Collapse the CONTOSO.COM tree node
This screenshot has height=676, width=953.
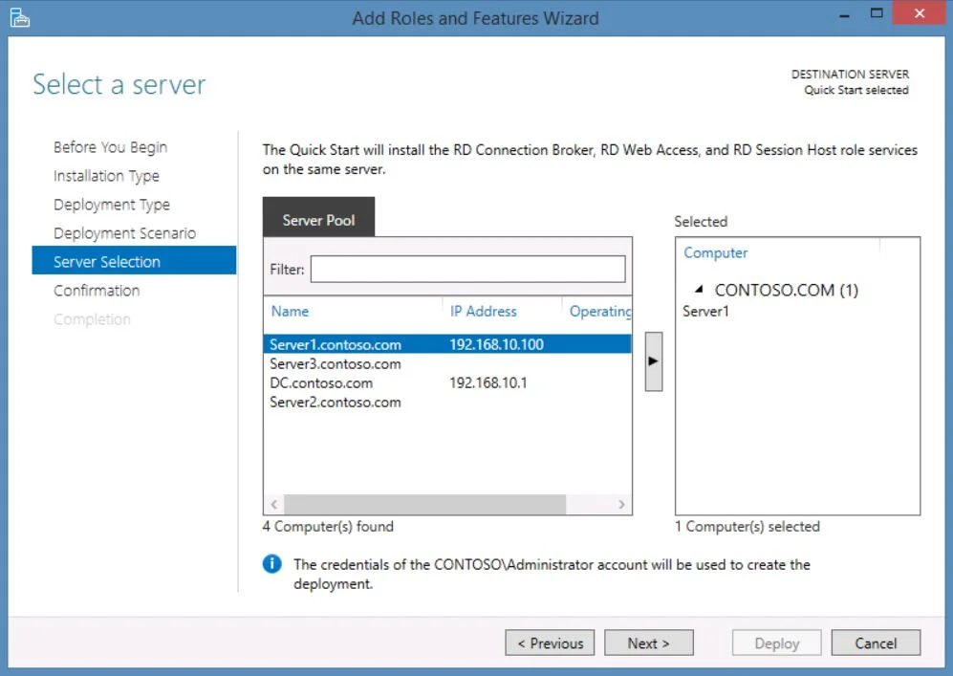coord(702,290)
